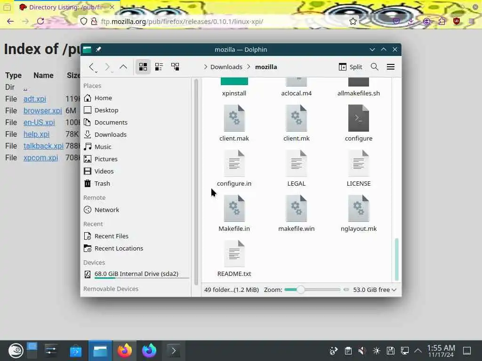The width and height of the screenshot is (482, 361).
Task: Adjust the Dolphin Zoom slider handle
Action: pyautogui.click(x=301, y=290)
